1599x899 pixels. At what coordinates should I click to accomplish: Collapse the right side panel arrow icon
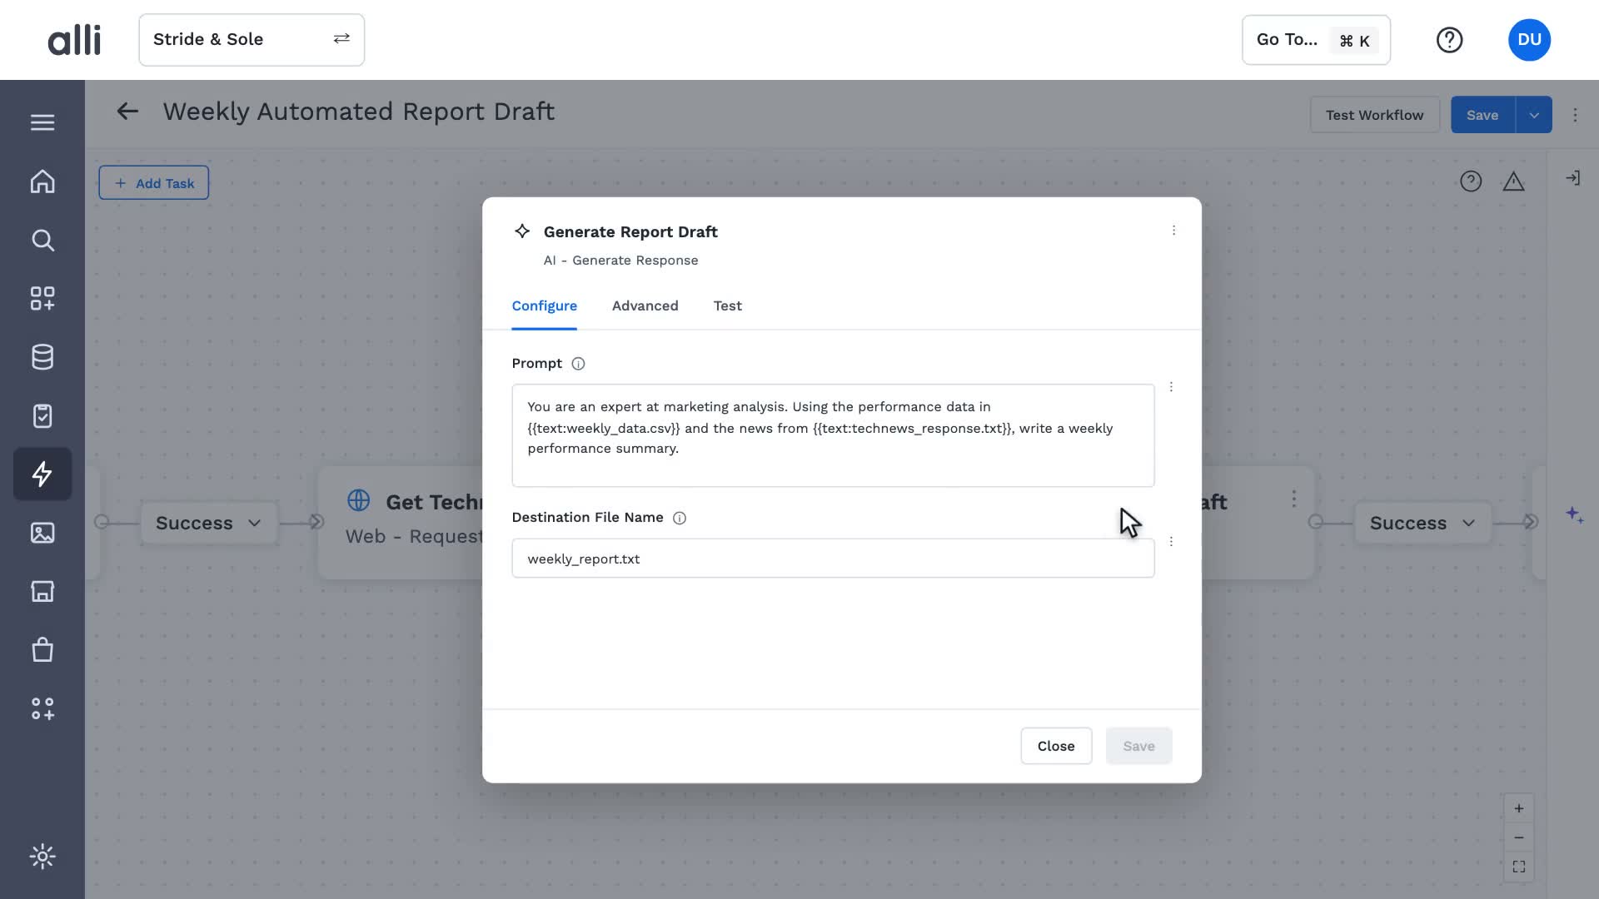pos(1572,178)
